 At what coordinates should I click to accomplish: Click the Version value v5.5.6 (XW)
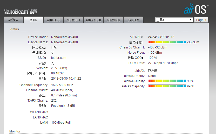pos(59,68)
